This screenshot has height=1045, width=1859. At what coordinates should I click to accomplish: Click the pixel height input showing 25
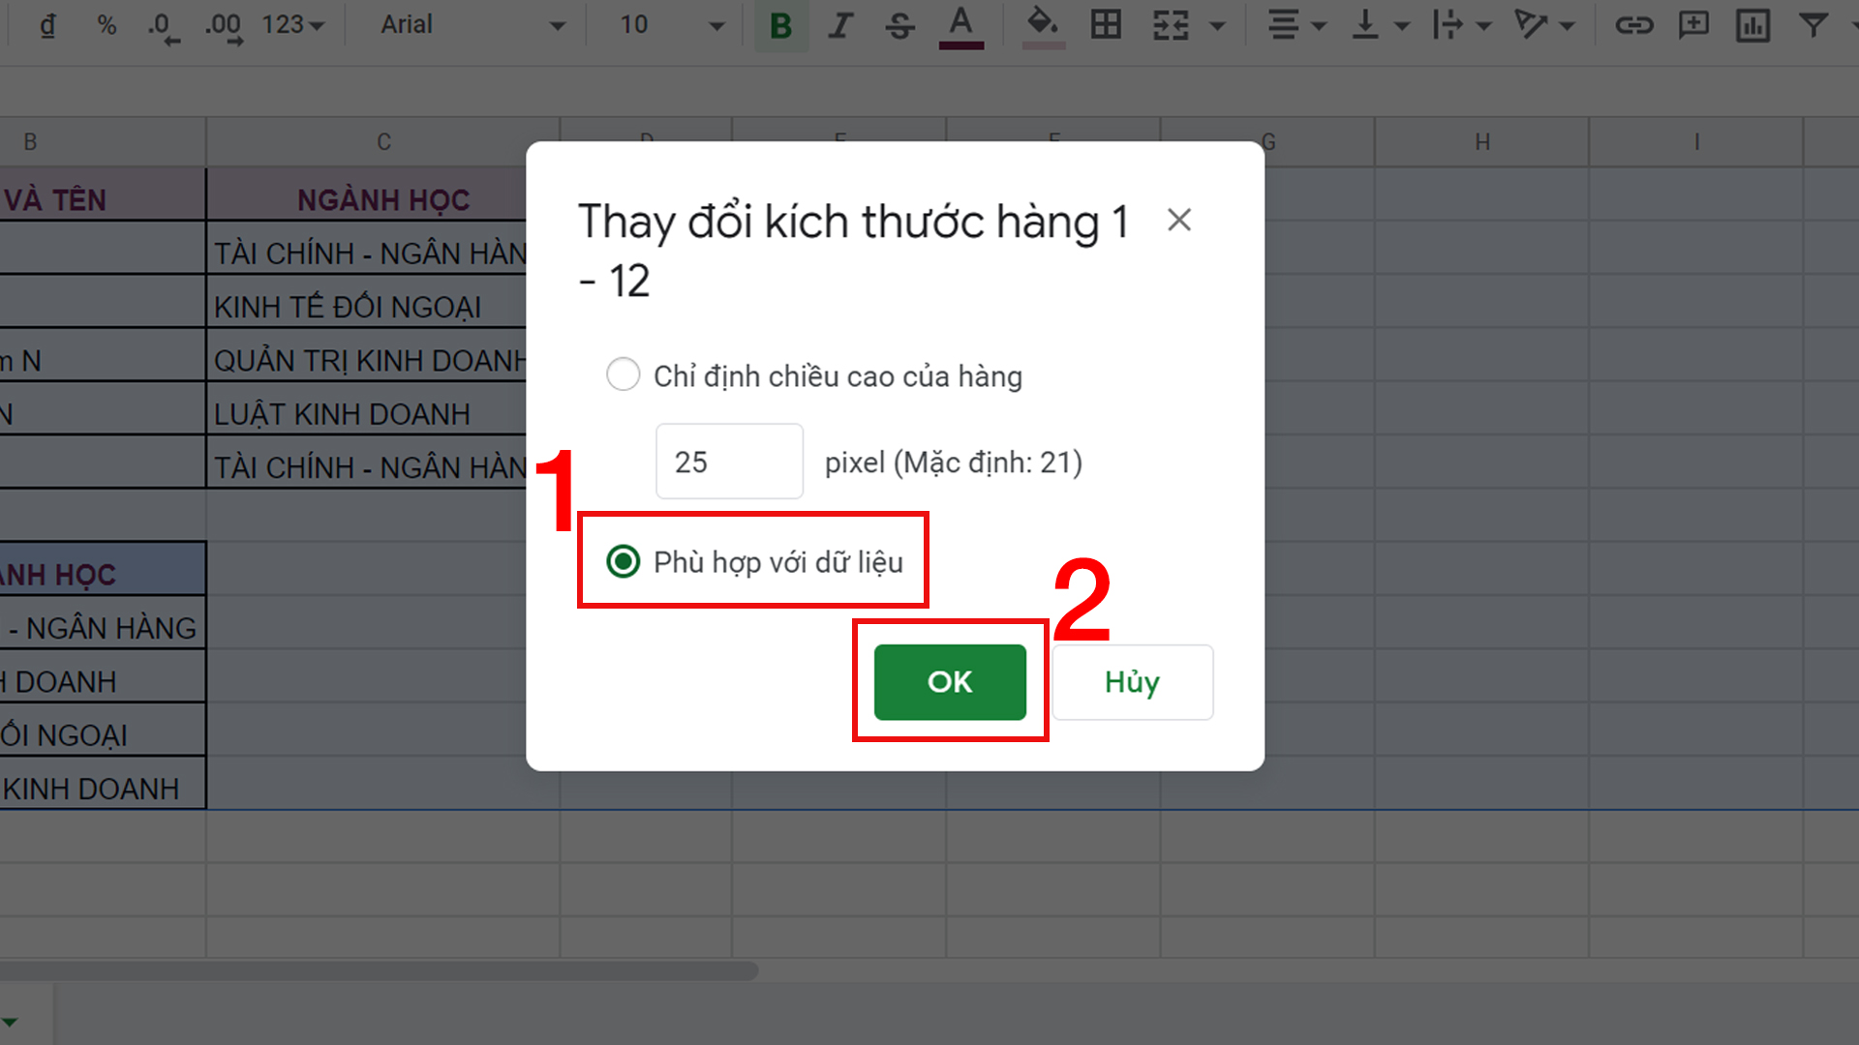click(x=729, y=462)
